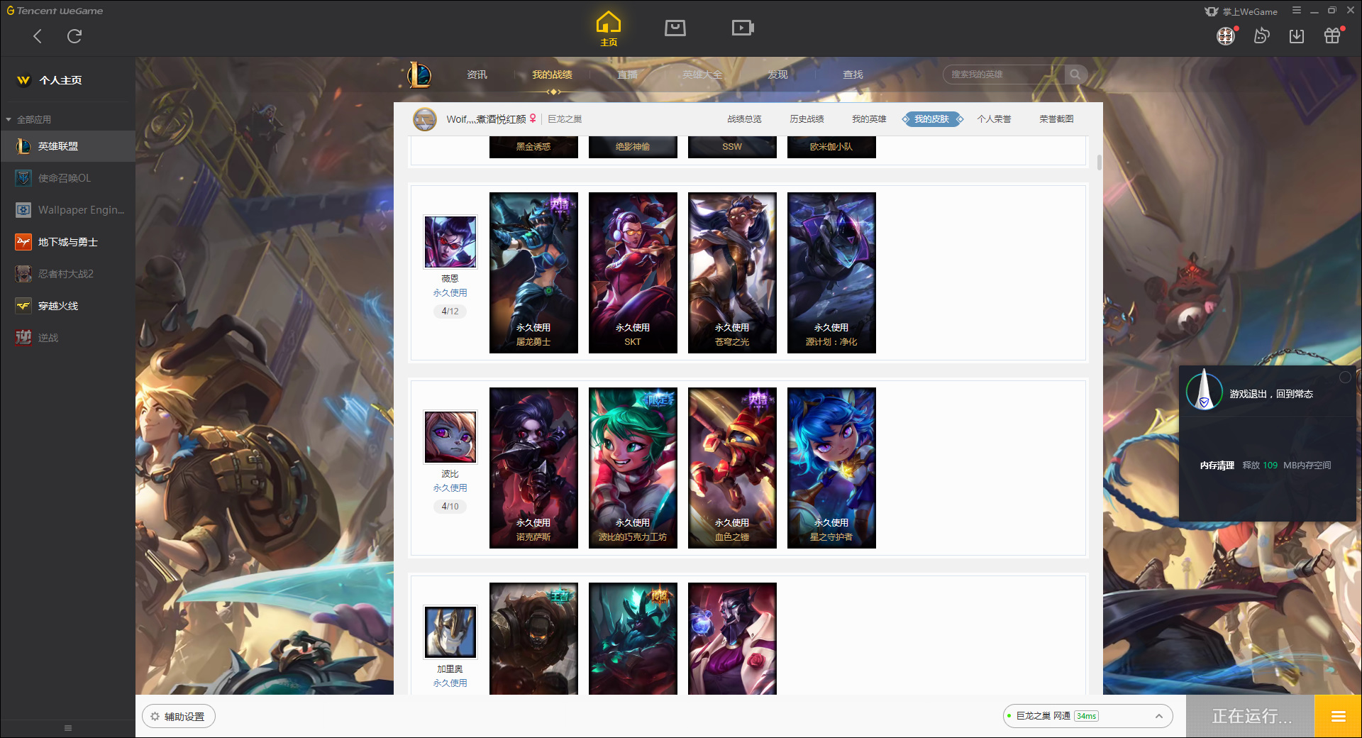The width and height of the screenshot is (1362, 738).
Task: Open the WeGame hamburger menu at top right
Action: point(1297,11)
